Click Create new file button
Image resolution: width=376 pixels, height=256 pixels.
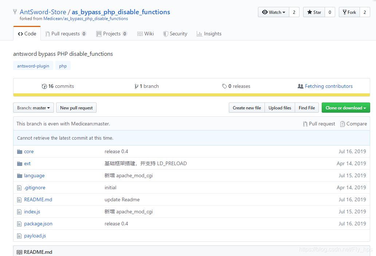pyautogui.click(x=247, y=108)
